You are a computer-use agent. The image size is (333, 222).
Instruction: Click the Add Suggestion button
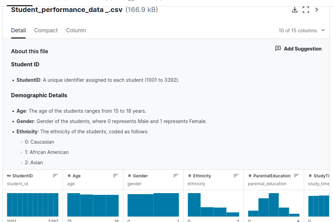pyautogui.click(x=298, y=49)
